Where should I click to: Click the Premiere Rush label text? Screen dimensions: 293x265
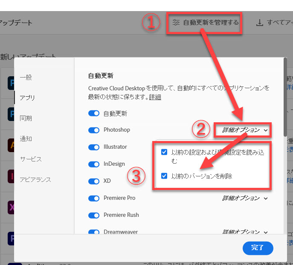[x=121, y=215]
